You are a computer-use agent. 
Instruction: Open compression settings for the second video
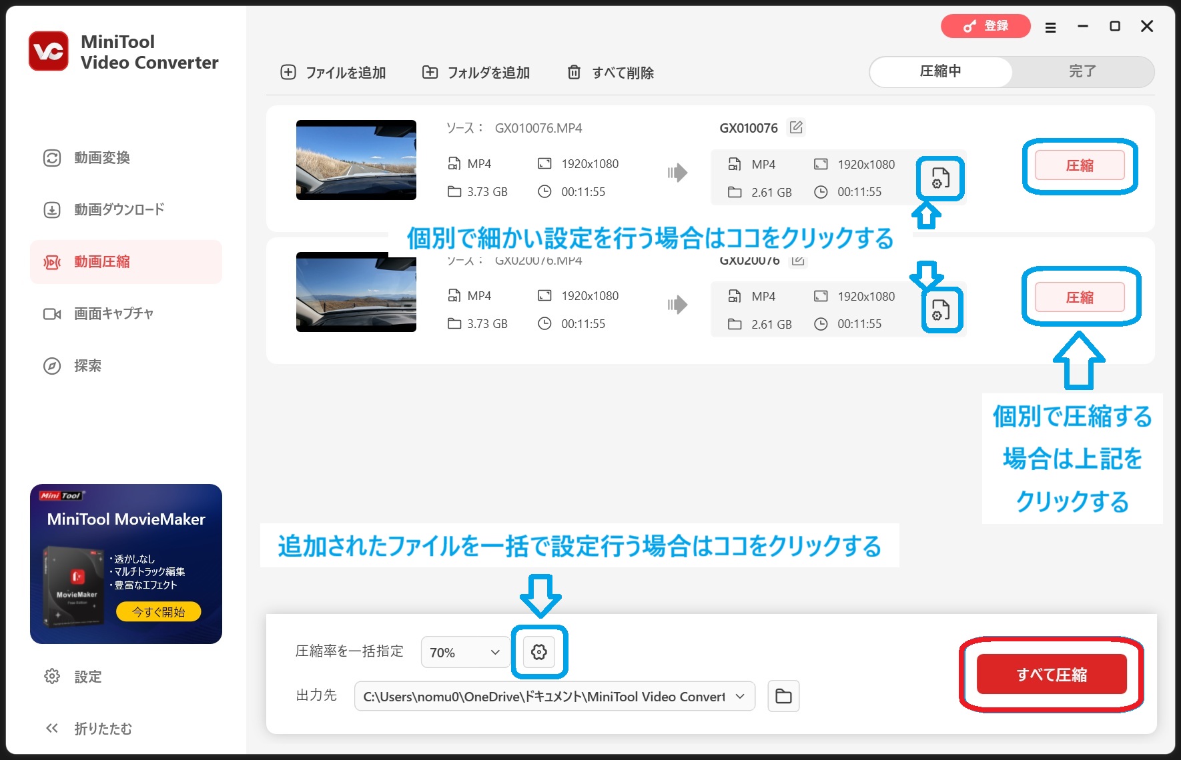(x=940, y=311)
